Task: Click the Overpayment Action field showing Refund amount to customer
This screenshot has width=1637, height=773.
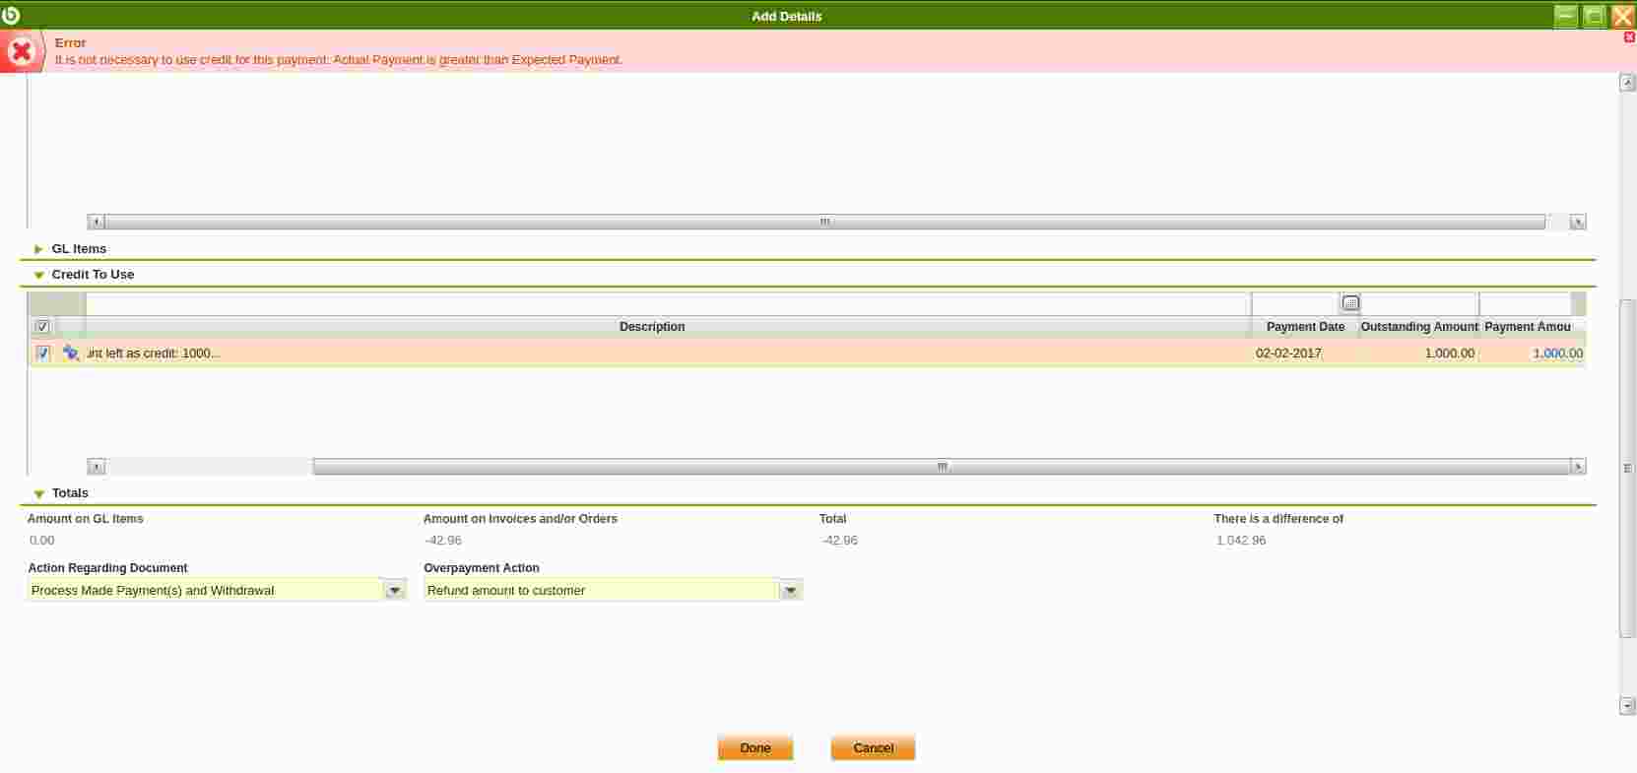Action: click(602, 590)
